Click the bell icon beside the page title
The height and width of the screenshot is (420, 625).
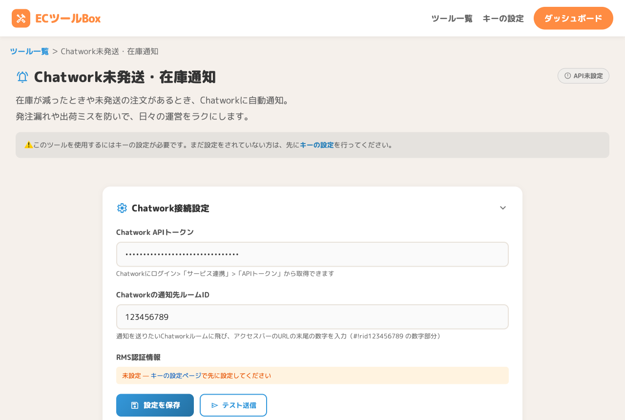click(22, 77)
